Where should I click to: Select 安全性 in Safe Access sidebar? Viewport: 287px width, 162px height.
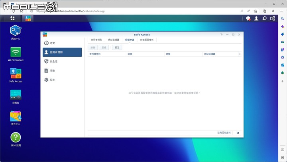tap(62, 62)
